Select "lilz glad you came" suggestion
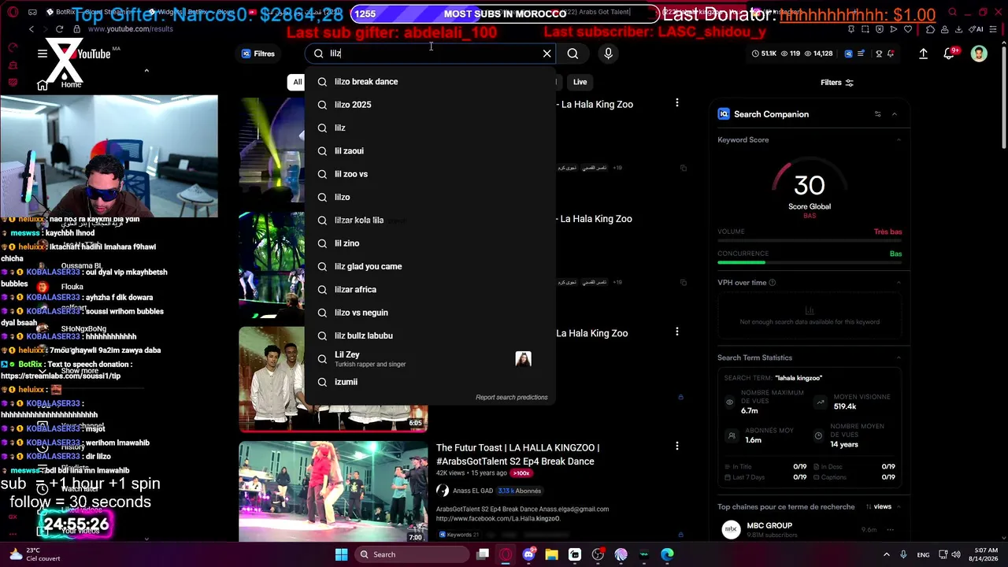1008x567 pixels. pyautogui.click(x=430, y=266)
